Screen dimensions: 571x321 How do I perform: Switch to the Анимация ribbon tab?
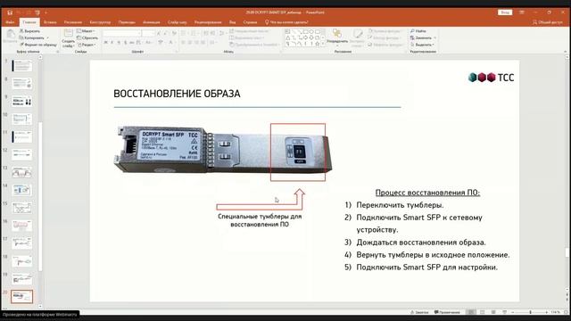coord(152,22)
